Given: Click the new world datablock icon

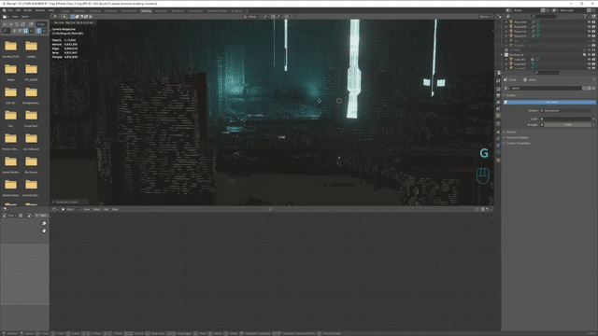Looking at the screenshot, I should tap(589, 88).
